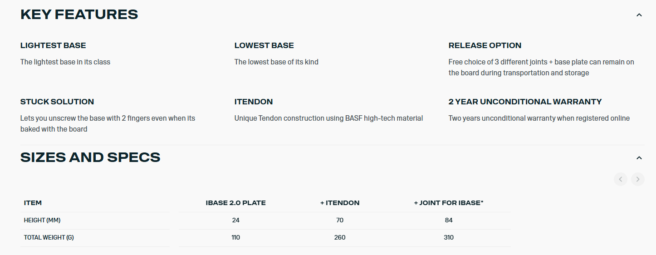The image size is (656, 255).
Task: Click the iBase 2.0 Plate column header
Action: coord(235,203)
